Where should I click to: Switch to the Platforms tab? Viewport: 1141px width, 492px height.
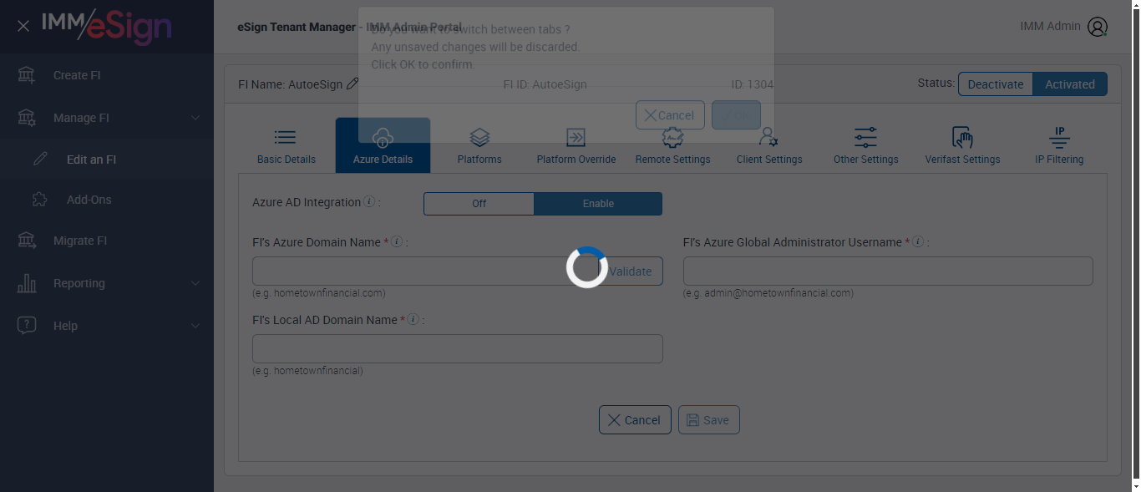[x=479, y=145]
